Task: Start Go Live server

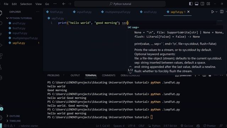Action: coord(187,126)
